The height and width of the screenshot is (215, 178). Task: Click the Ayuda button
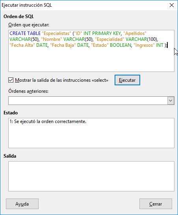[x=22, y=204]
